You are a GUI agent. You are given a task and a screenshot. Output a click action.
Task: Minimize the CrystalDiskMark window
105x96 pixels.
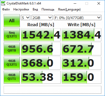pos(75,3)
